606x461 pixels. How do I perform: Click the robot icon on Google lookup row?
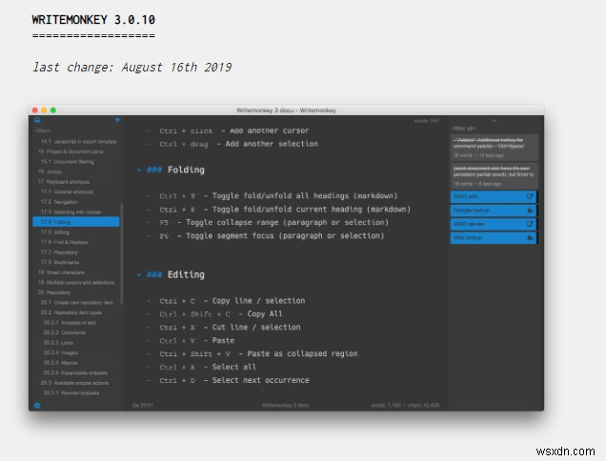[x=530, y=210]
